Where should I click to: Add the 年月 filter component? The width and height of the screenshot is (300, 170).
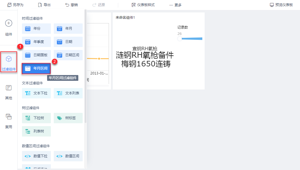click(x=68, y=29)
